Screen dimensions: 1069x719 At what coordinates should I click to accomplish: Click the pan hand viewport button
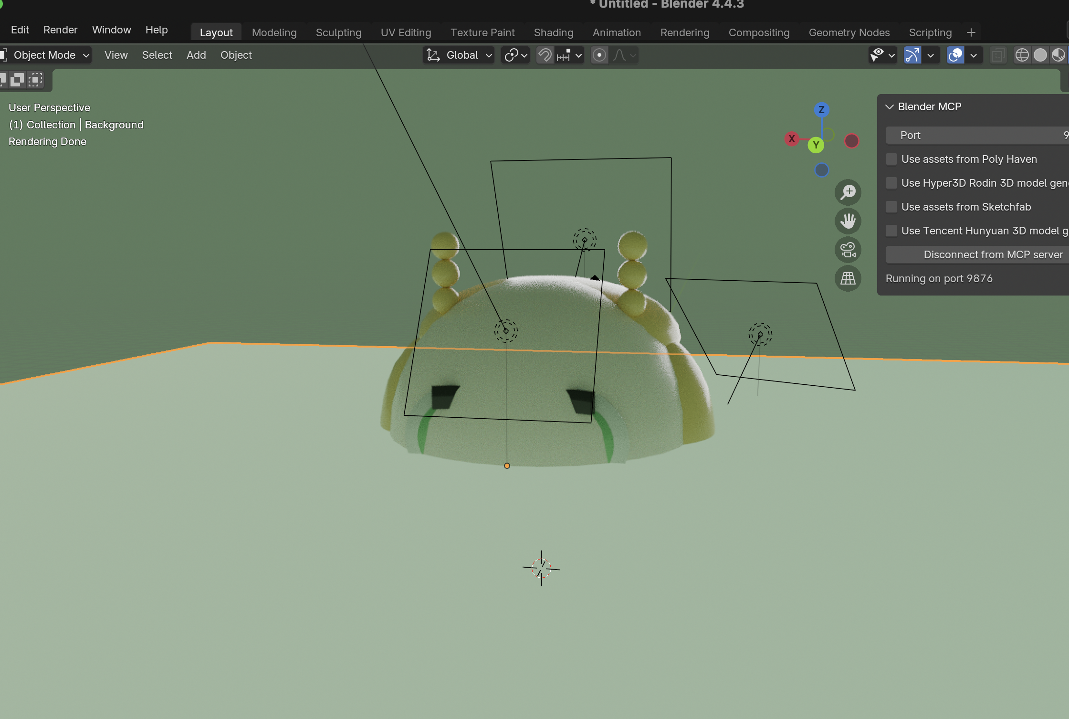848,221
